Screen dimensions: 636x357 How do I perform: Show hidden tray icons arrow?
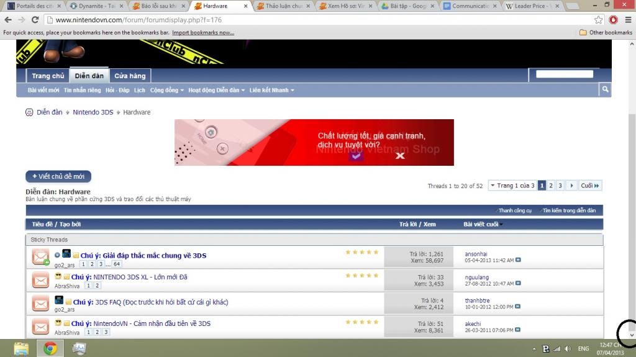tap(534, 349)
